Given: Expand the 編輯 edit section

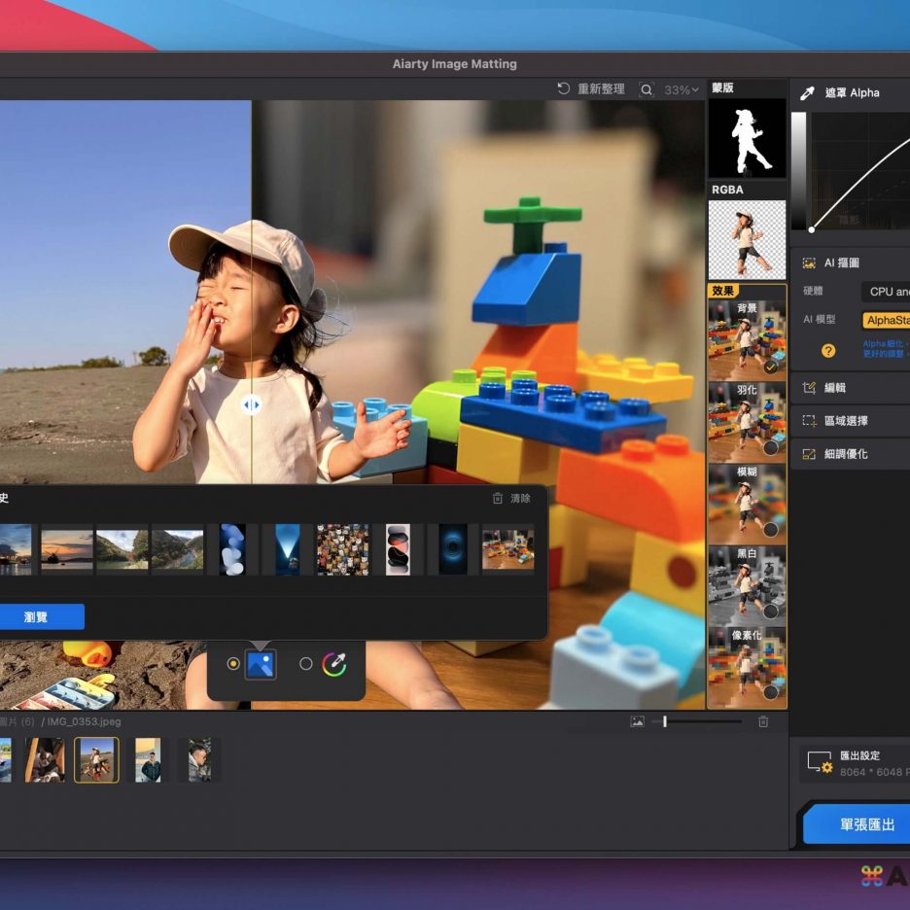Looking at the screenshot, I should 835,388.
